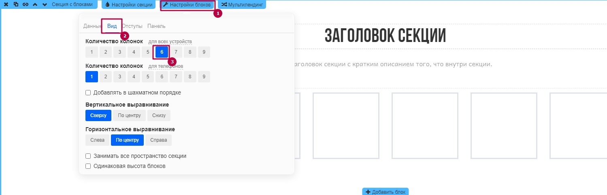Set horizontal alignment to 'По центру'
The height and width of the screenshot is (195, 607).
[x=127, y=140]
